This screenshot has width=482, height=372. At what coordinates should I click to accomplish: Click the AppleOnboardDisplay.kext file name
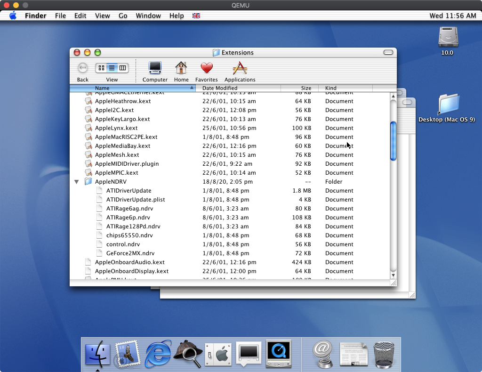pos(132,271)
